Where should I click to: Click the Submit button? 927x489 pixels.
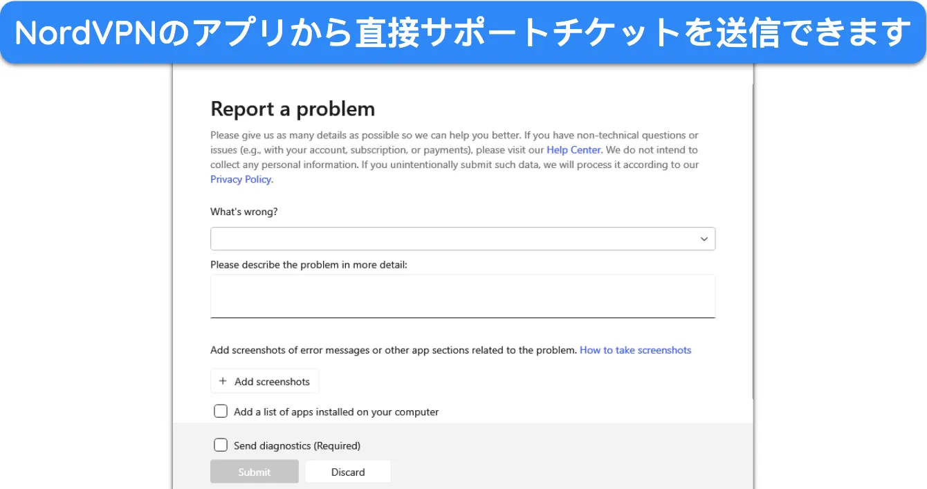pyautogui.click(x=255, y=472)
